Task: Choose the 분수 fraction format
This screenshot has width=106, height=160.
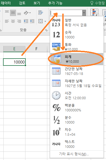Action: (x=77, y=120)
